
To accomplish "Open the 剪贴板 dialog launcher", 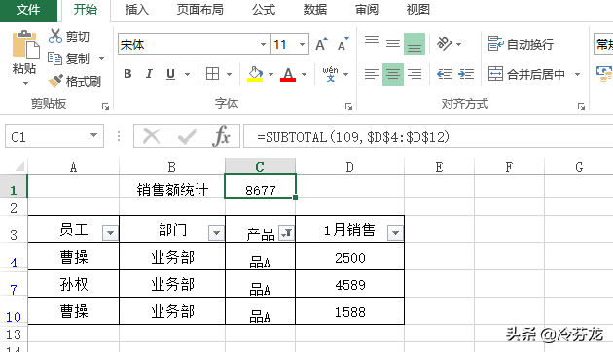I will 105,106.
